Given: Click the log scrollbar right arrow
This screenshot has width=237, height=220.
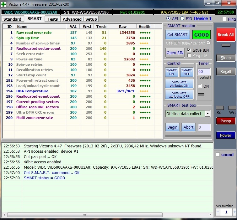Looking at the screenshot, I should pos(210,215).
